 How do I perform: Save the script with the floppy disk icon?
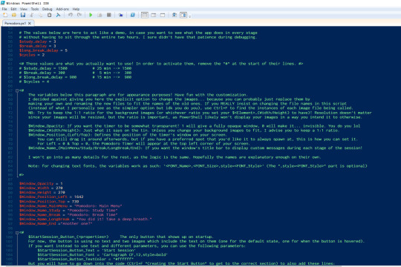(23, 15)
